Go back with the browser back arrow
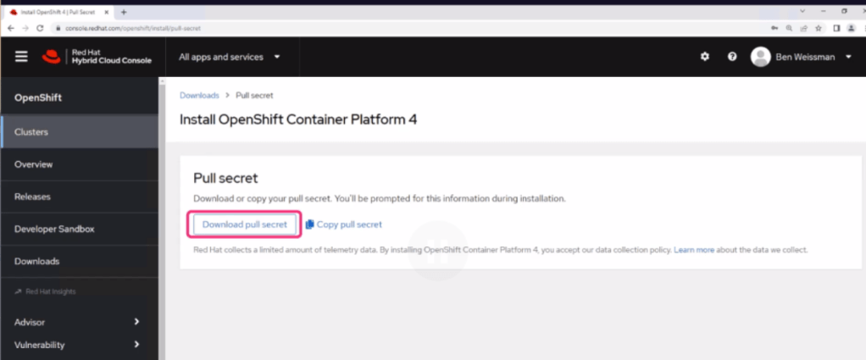This screenshot has height=360, width=866. click(11, 28)
